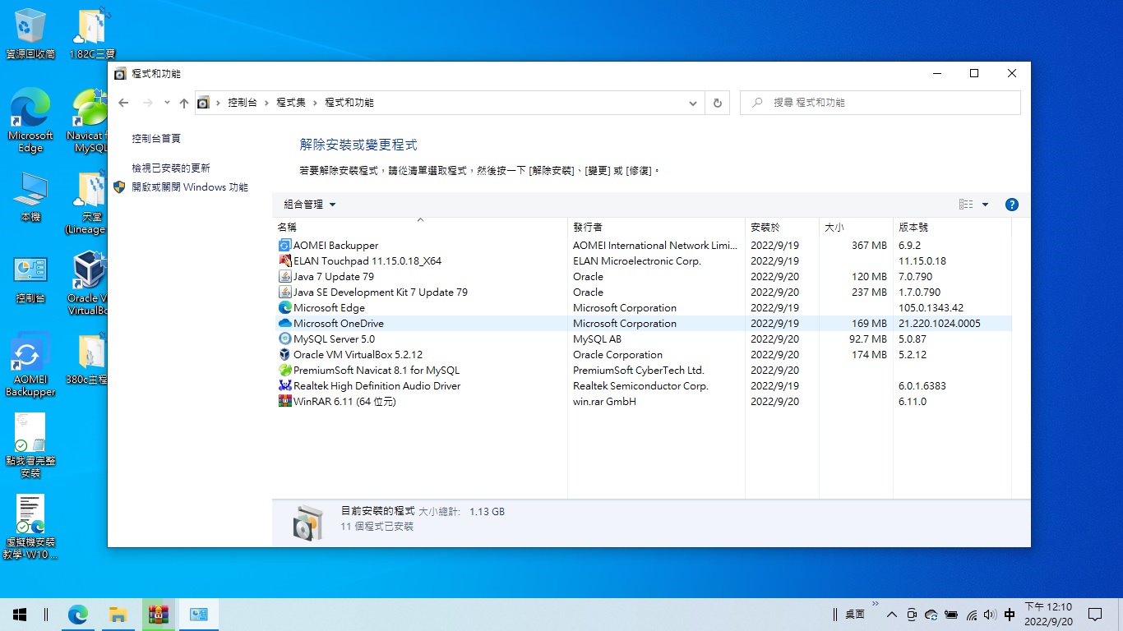Expand the view options dropdown arrow
Viewport: 1123px width, 631px height.
(985, 205)
